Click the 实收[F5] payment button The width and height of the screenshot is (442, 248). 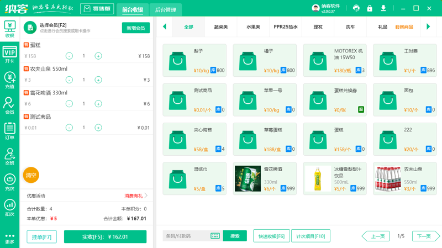click(x=105, y=237)
